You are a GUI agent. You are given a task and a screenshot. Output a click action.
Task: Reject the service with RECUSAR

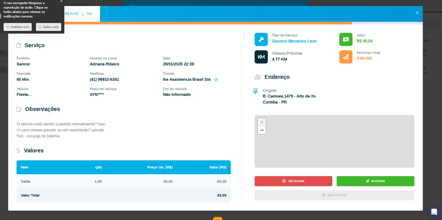[293, 181]
